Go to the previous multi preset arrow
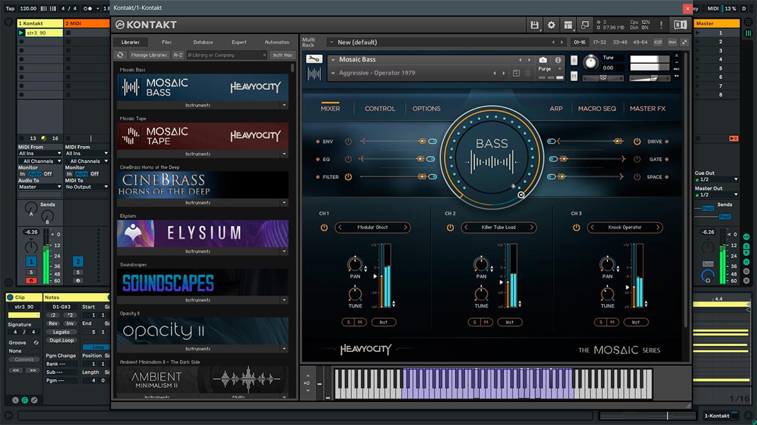This screenshot has height=425, width=757. pyautogui.click(x=553, y=42)
